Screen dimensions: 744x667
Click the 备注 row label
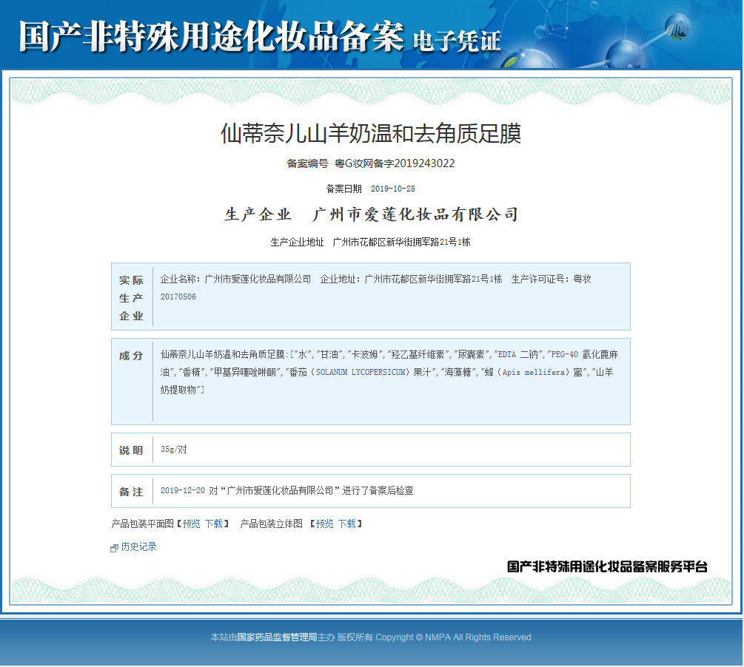(131, 492)
